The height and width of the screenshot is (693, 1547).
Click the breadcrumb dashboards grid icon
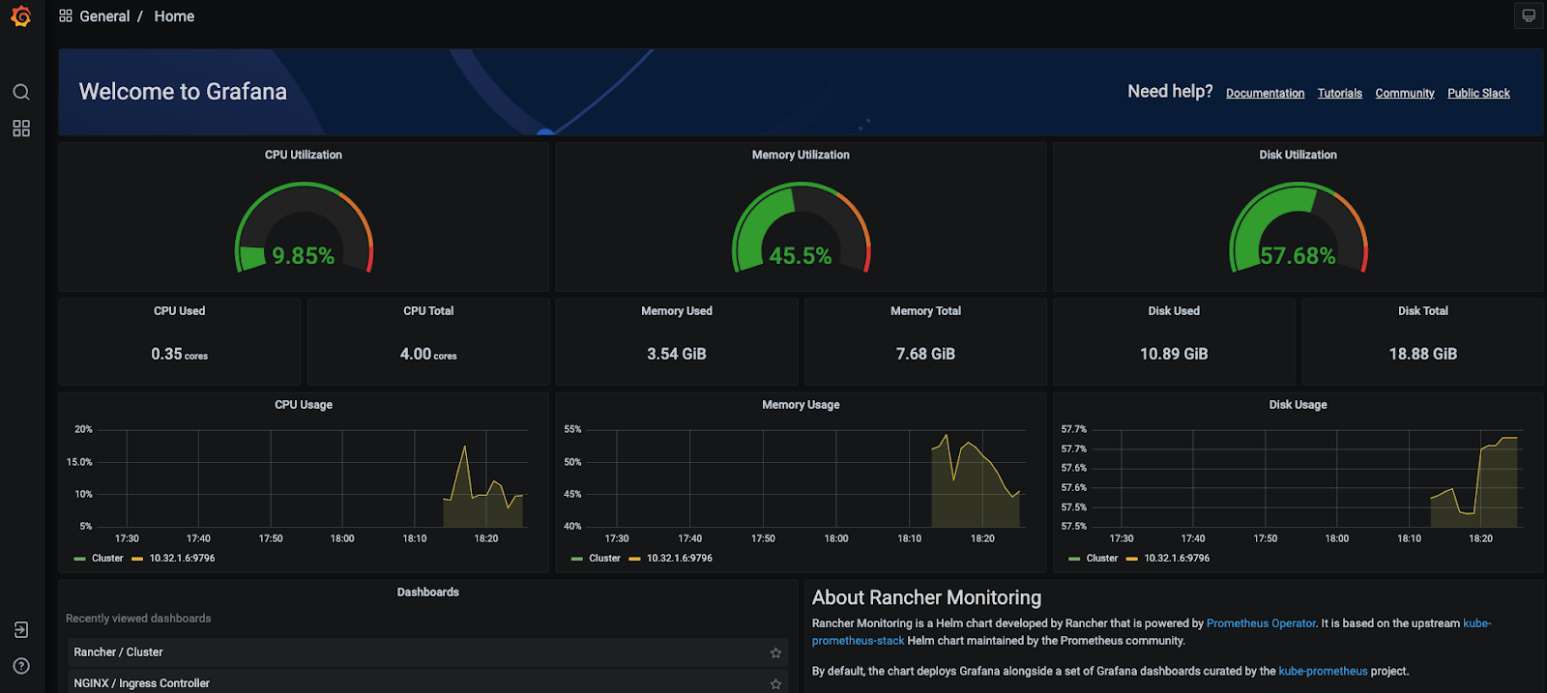[66, 16]
